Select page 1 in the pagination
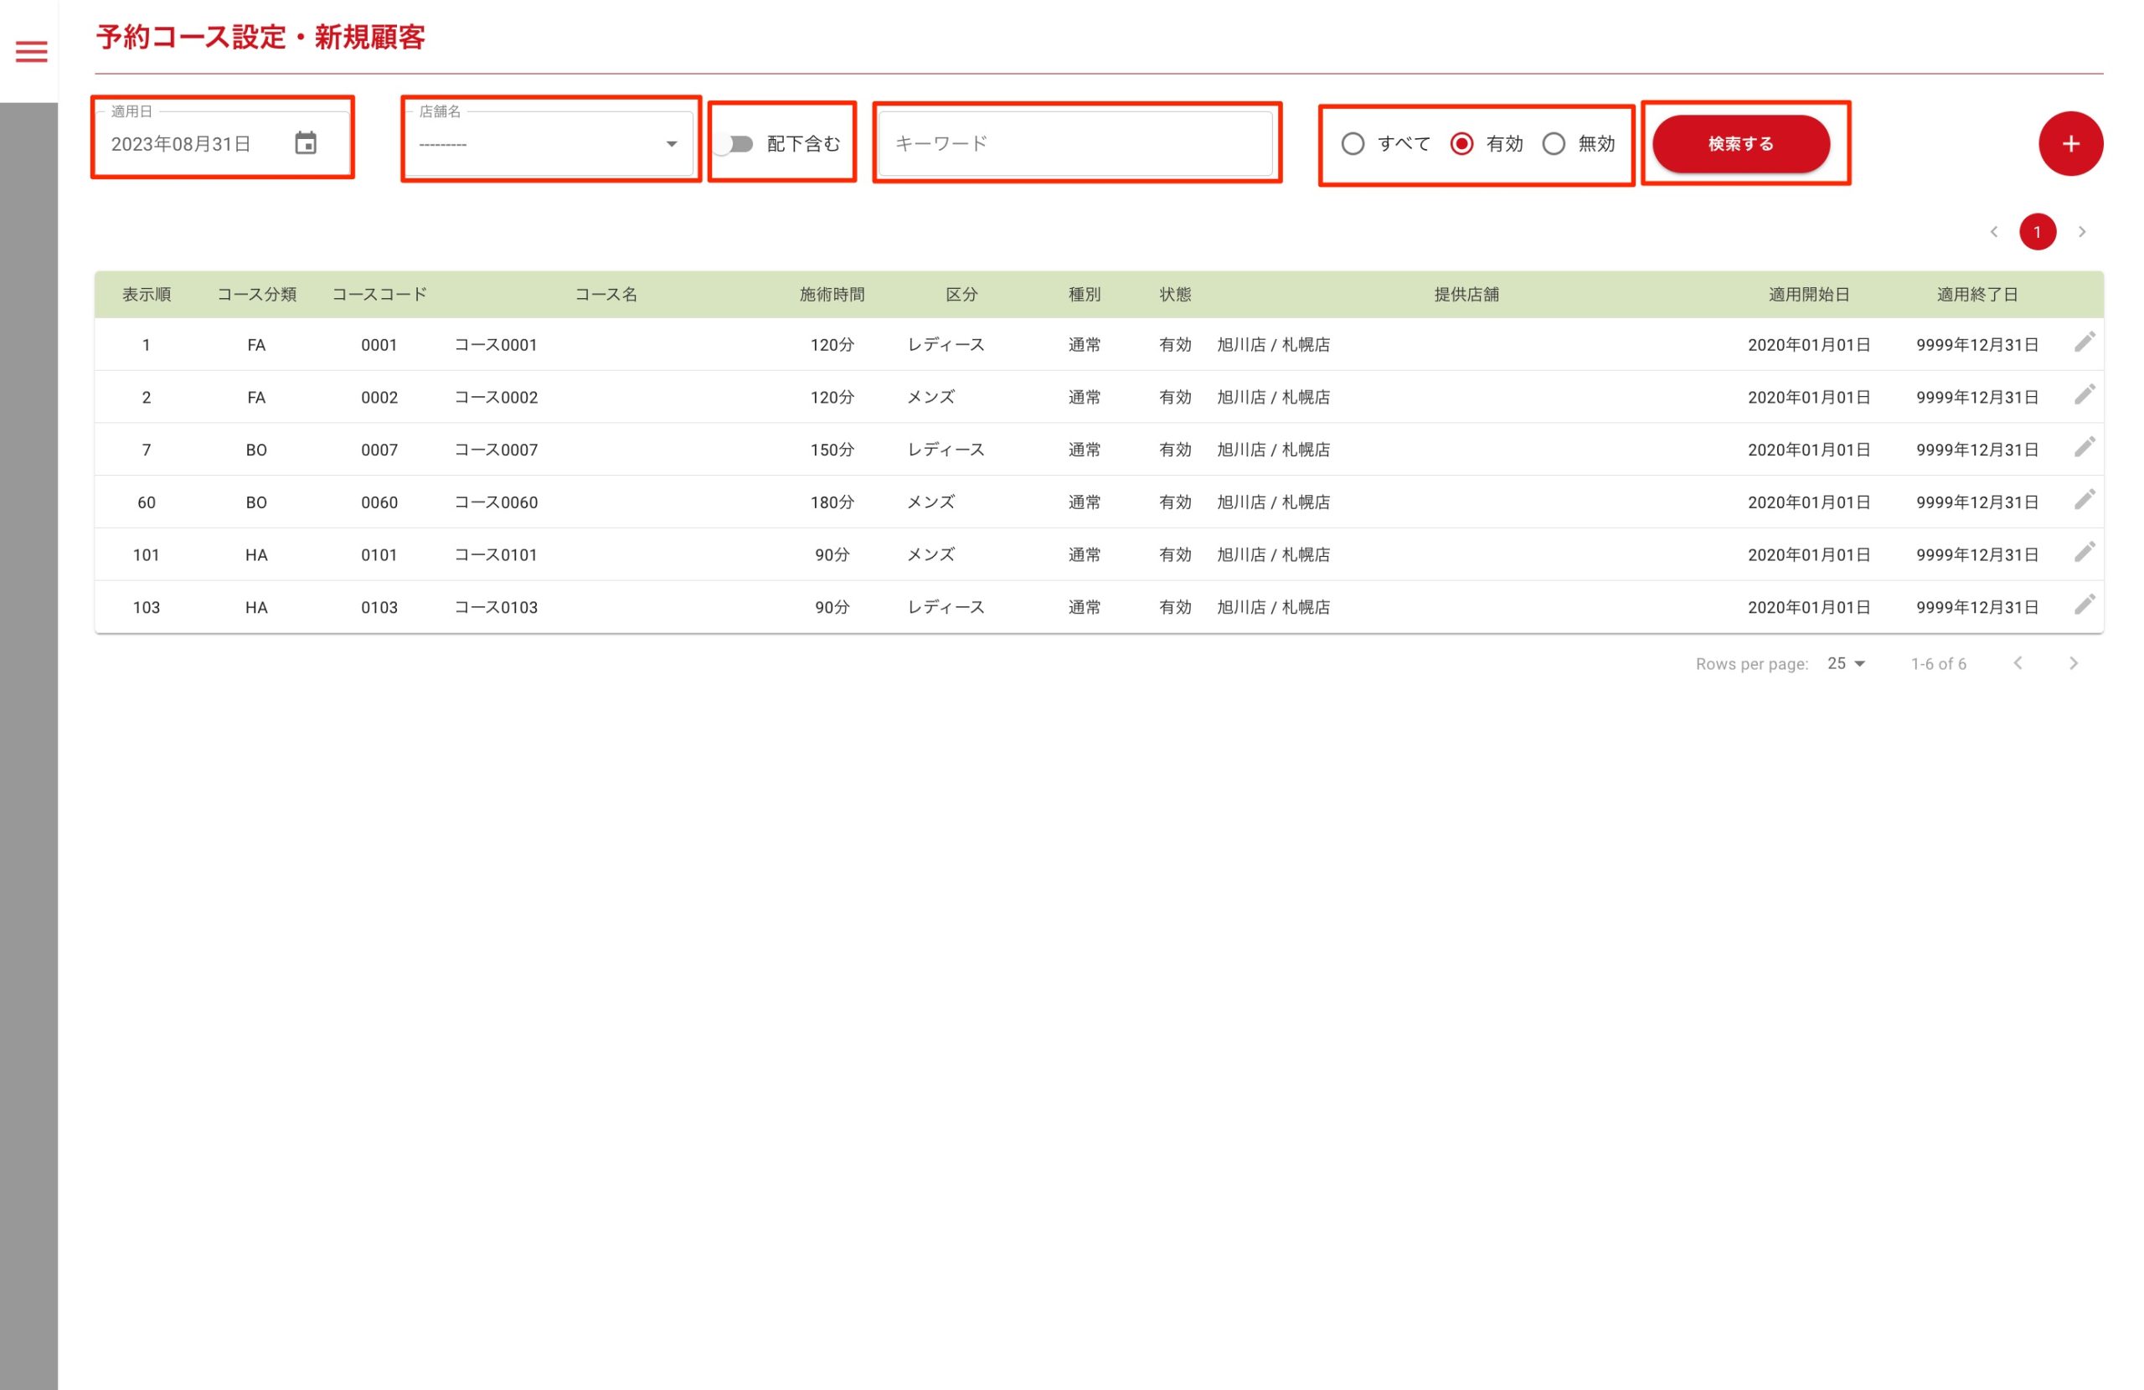 (2037, 233)
